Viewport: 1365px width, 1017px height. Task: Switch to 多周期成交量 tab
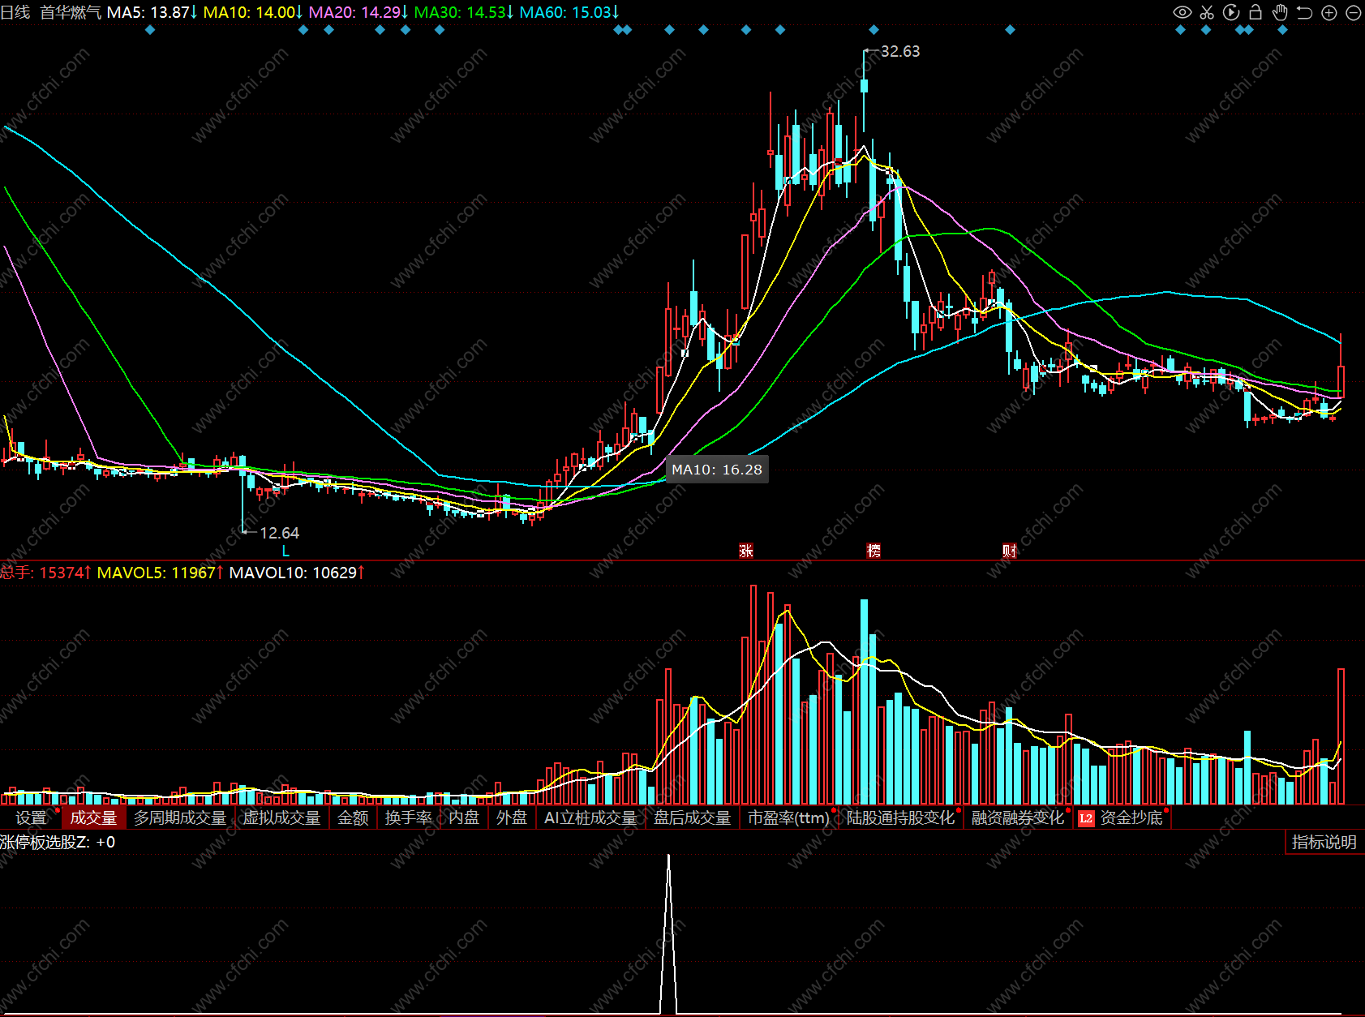pyautogui.click(x=180, y=817)
